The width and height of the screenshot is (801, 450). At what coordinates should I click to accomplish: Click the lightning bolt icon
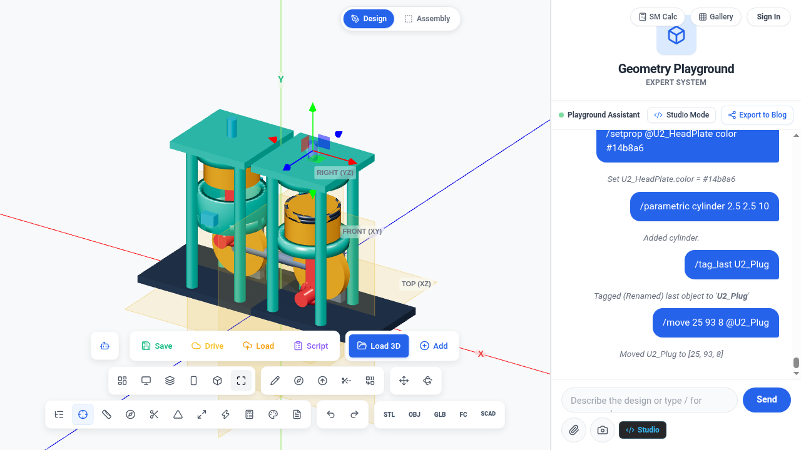coord(226,414)
